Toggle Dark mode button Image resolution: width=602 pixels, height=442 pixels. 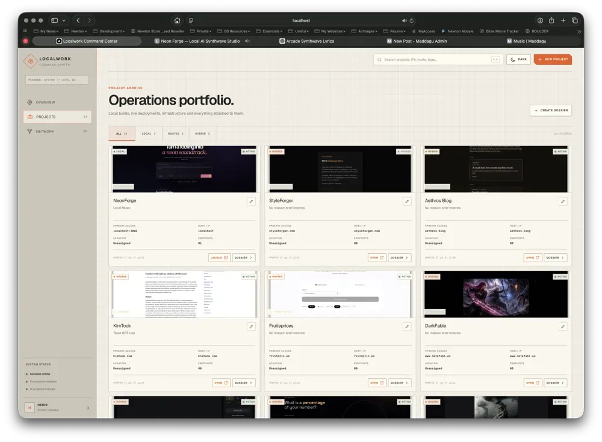518,60
